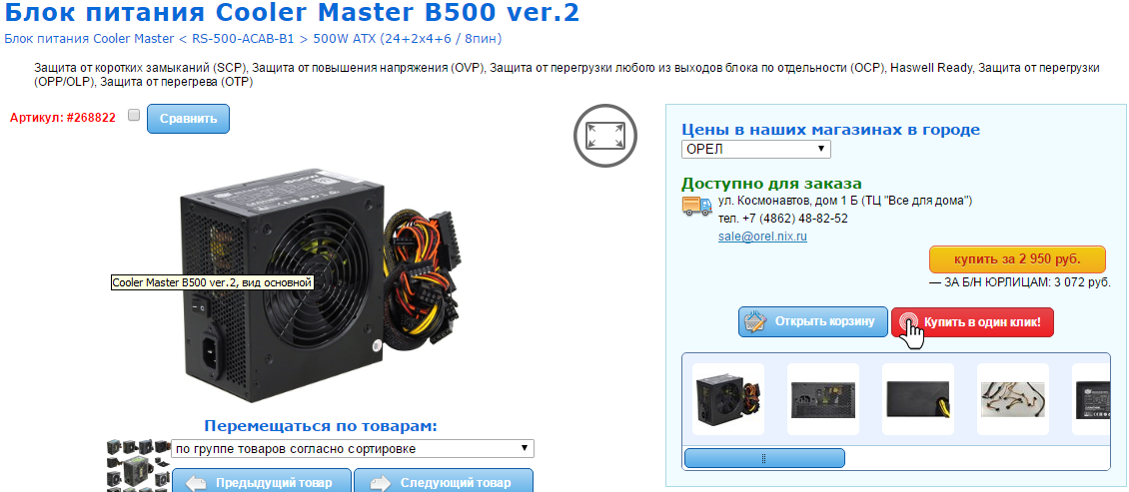Click the Сравнить button
The width and height of the screenshot is (1129, 492).
pos(188,119)
